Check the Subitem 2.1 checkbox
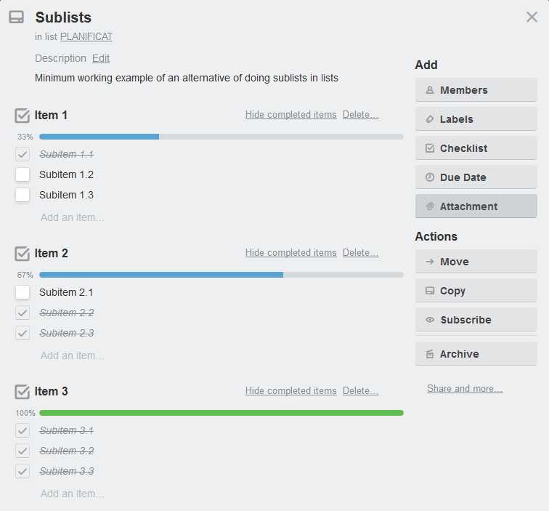This screenshot has width=549, height=511. tap(23, 292)
